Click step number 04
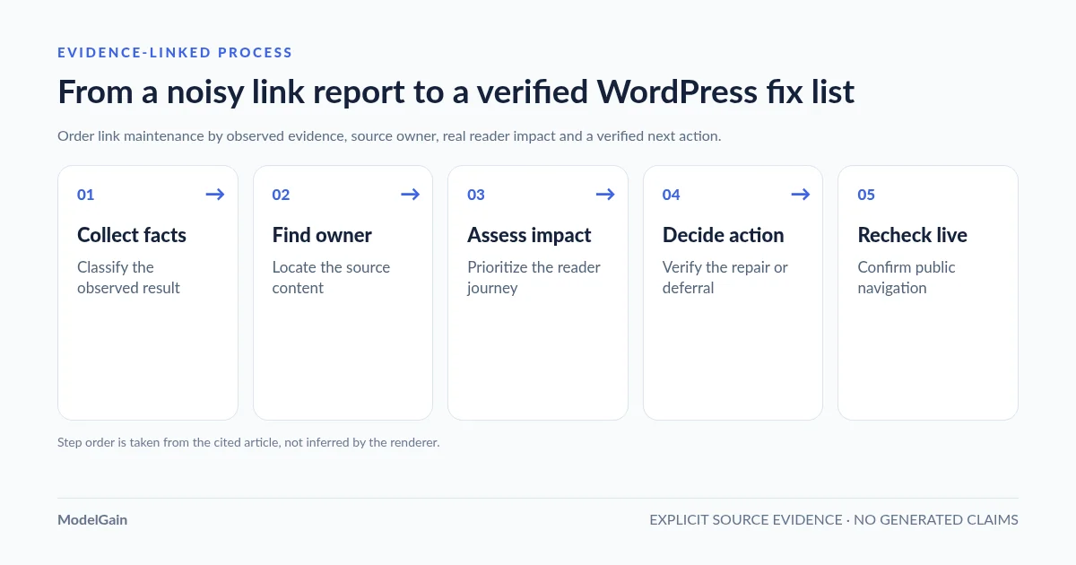This screenshot has width=1076, height=565. 672,195
